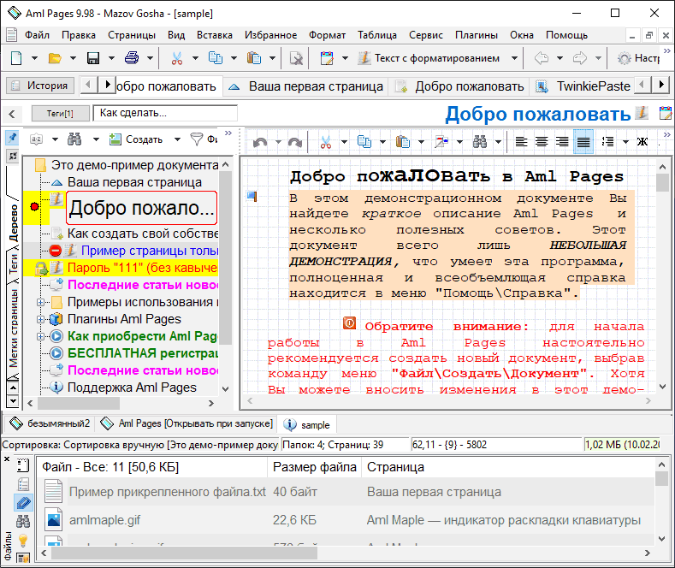This screenshot has width=675, height=568.
Task: Click the Save floppy disk icon
Action: tap(93, 57)
